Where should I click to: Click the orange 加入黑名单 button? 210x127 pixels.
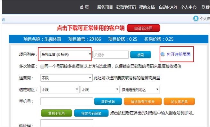click(179, 101)
